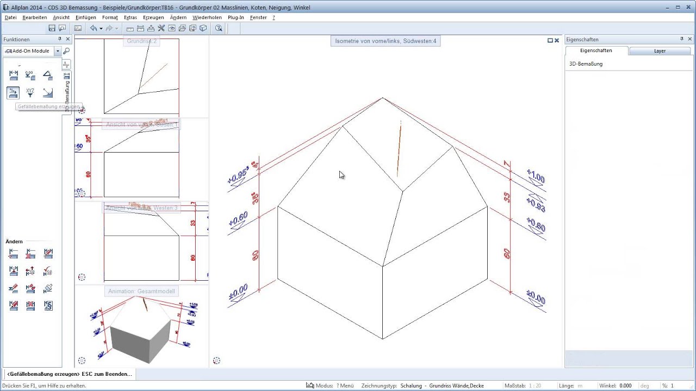Click the magnifier search icon in Funktionen
This screenshot has width=696, height=391.
tap(66, 51)
